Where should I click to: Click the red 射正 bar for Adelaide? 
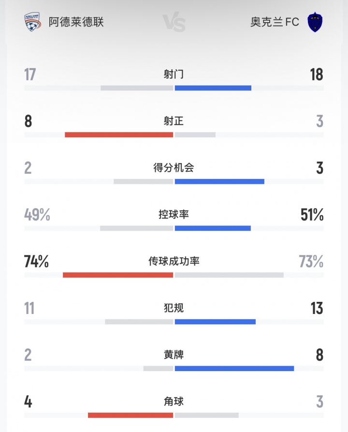[119, 134]
